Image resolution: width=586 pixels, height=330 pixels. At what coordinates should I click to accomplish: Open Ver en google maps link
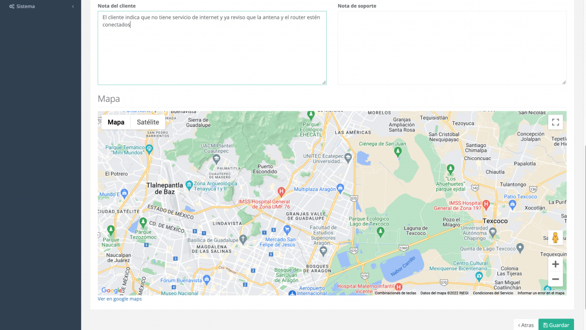pyautogui.click(x=120, y=299)
